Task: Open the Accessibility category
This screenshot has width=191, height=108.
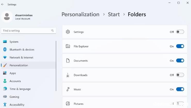Action: [28, 104]
